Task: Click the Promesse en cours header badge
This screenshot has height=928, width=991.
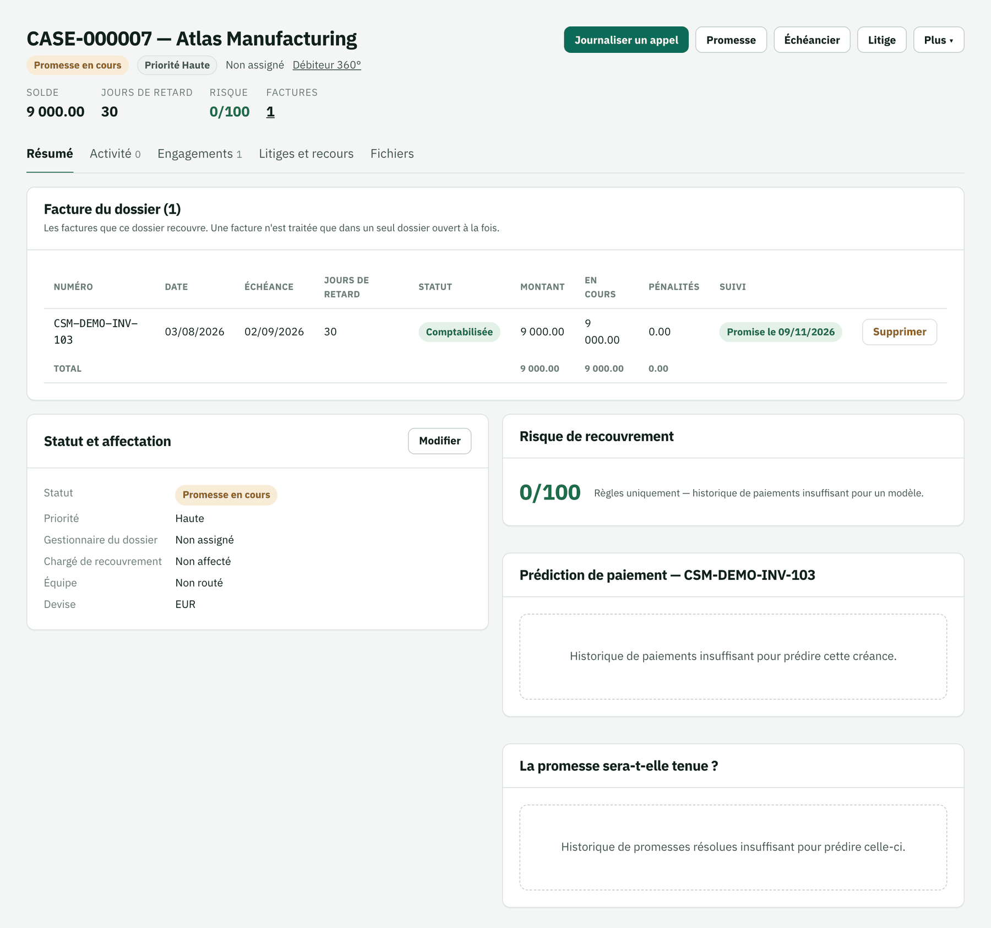Action: point(78,65)
